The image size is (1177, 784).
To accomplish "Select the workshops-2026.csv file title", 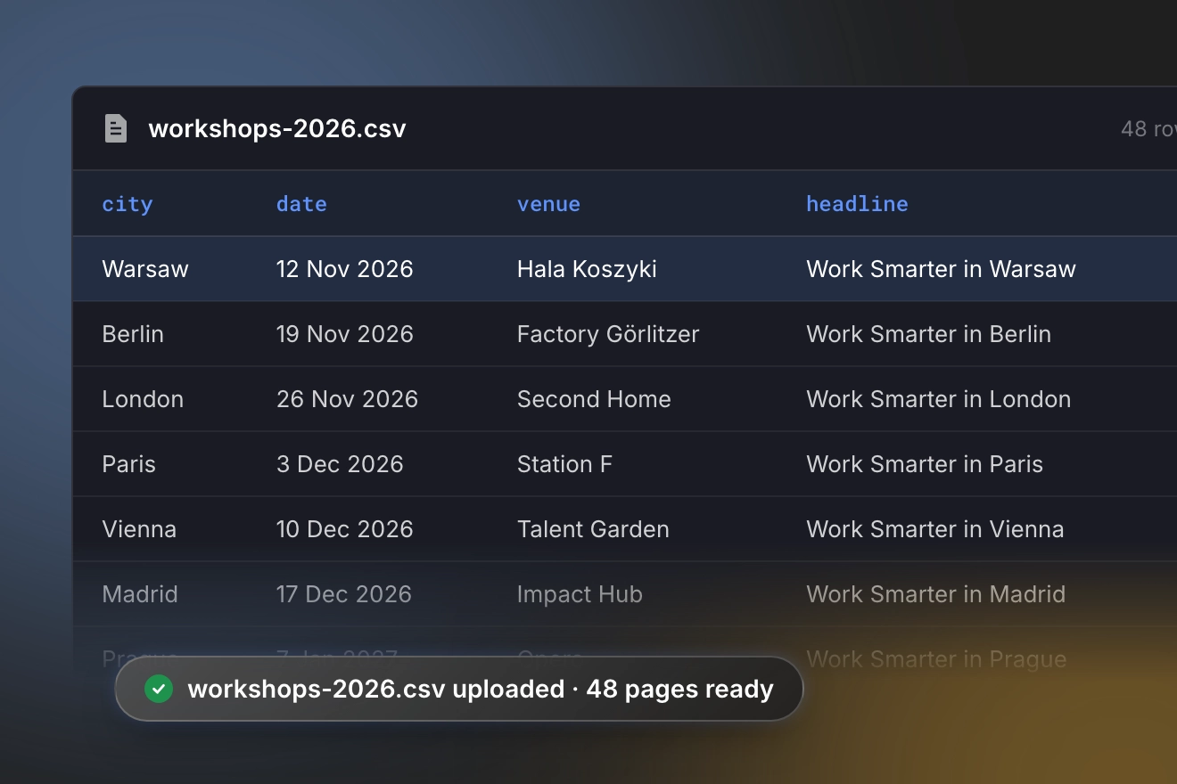I will [x=277, y=128].
